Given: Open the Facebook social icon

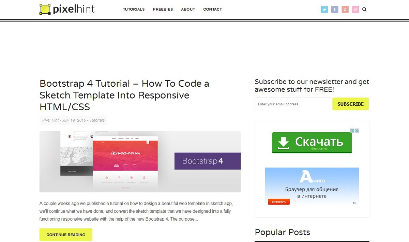Looking at the screenshot, I should click(335, 10).
